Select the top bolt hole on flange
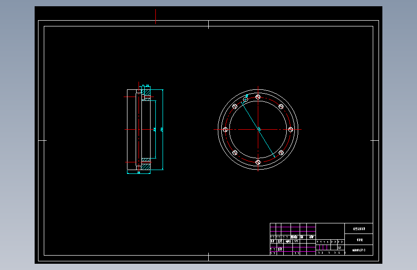The height and width of the screenshot is (270, 417). (x=258, y=97)
